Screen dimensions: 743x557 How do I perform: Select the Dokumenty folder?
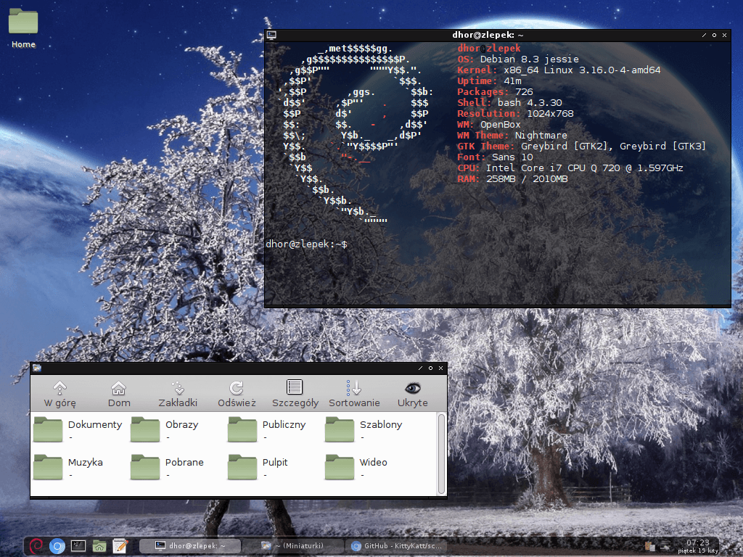78,429
